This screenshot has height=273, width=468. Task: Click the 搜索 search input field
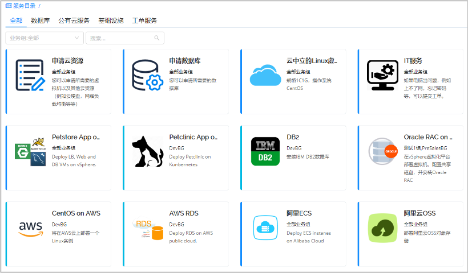click(x=125, y=38)
